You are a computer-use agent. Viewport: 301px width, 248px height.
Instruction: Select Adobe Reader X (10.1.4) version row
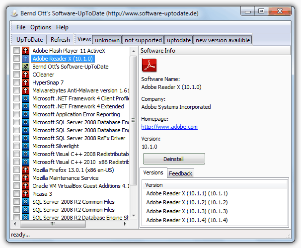point(187,220)
